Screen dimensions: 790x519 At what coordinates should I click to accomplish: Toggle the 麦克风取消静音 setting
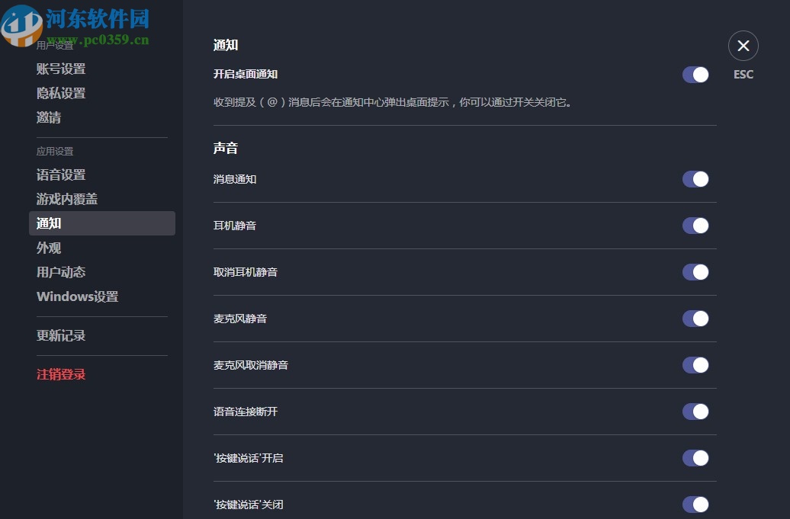point(695,365)
